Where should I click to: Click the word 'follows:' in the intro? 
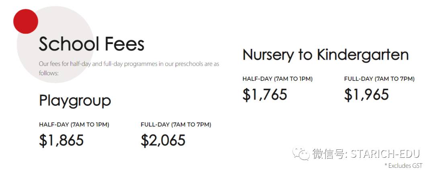(x=49, y=73)
